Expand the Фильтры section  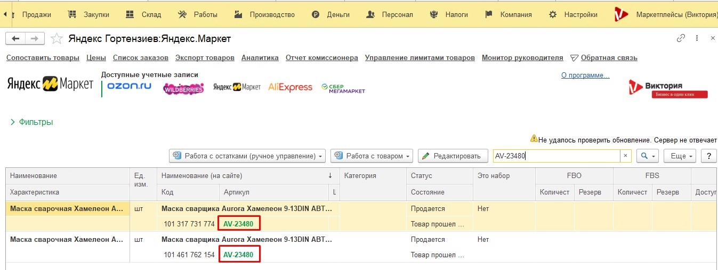click(31, 122)
